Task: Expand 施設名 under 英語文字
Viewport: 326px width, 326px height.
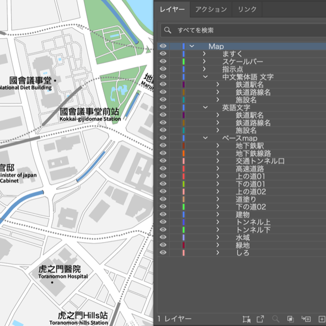Action: [218, 130]
